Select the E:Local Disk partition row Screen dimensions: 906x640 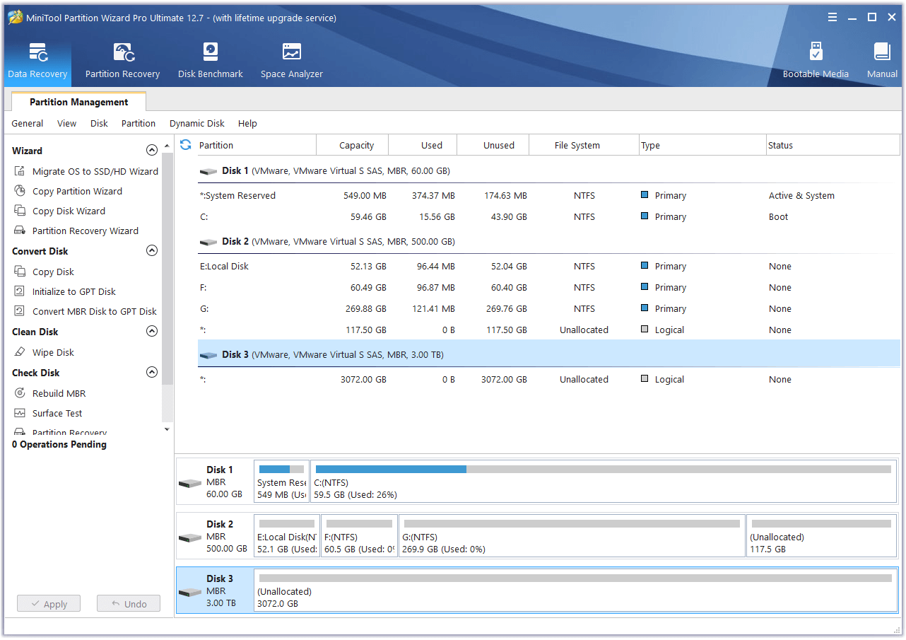coord(549,267)
